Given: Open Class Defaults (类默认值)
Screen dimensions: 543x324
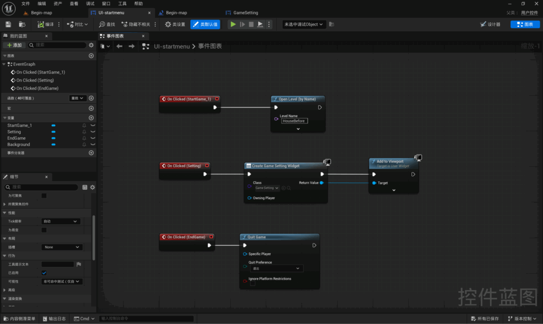Looking at the screenshot, I should coord(205,24).
